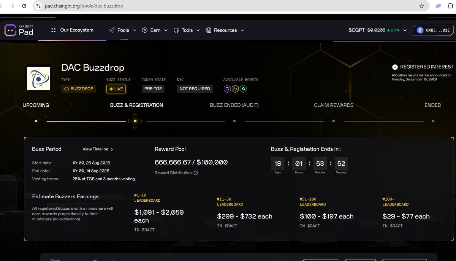Click the 0X85...01E wallet button
This screenshot has height=261, width=456.
[432, 30]
